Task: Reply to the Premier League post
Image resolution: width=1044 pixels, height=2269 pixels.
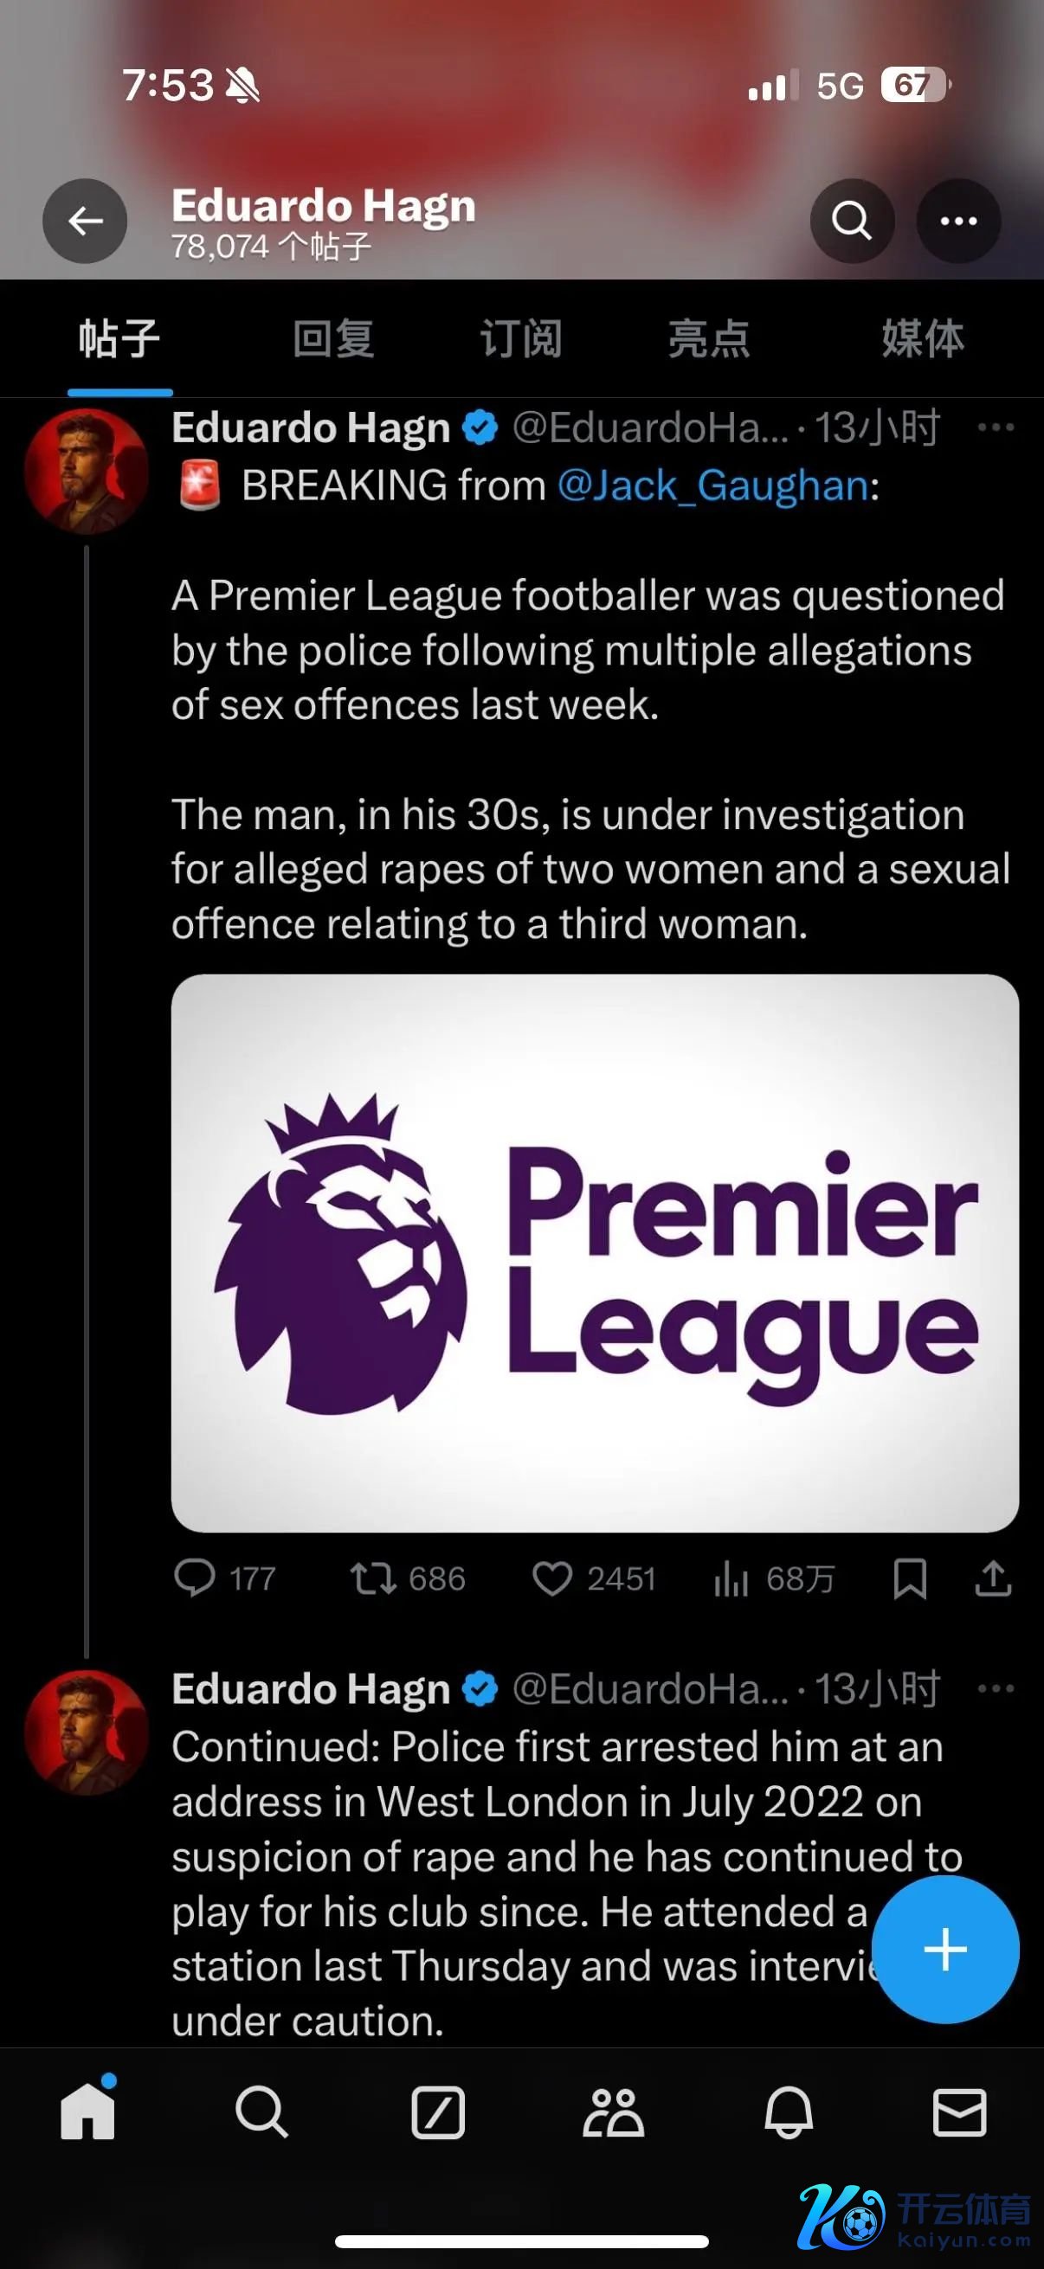Action: [195, 1578]
